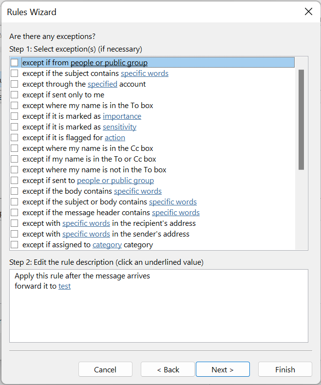Select 'Apply this rule after the message arrives' text

point(82,276)
